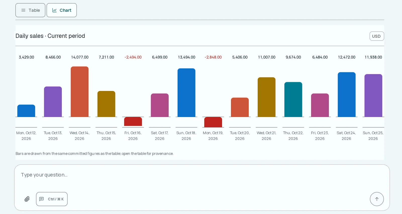402x214 pixels.
Task: Click the value 14,077.00
Action: tap(80, 57)
